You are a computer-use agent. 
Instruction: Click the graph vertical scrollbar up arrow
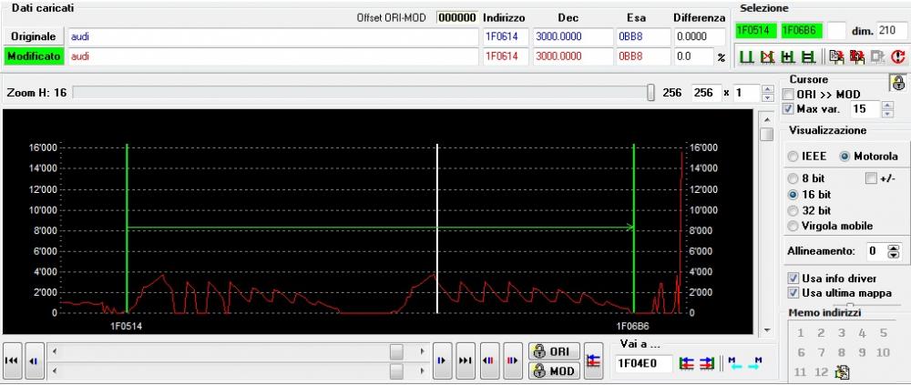point(766,119)
